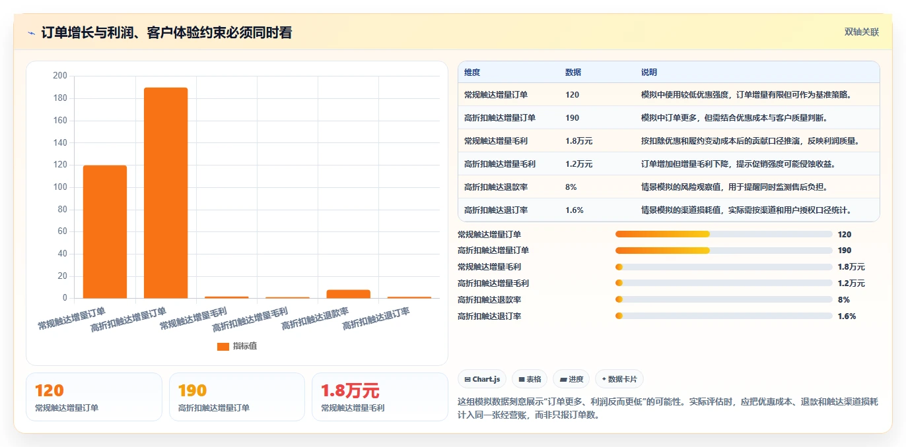Click the y-axis value 200
The width and height of the screenshot is (906, 447).
[x=60, y=76]
